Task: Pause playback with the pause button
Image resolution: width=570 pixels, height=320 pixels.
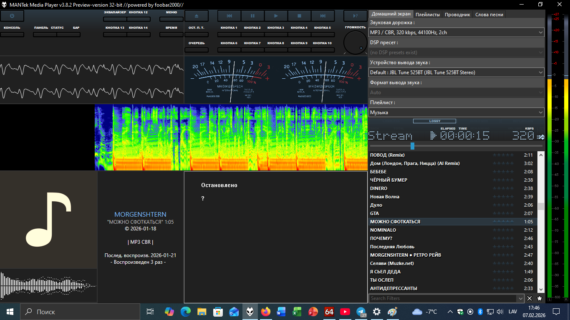Action: [252, 16]
